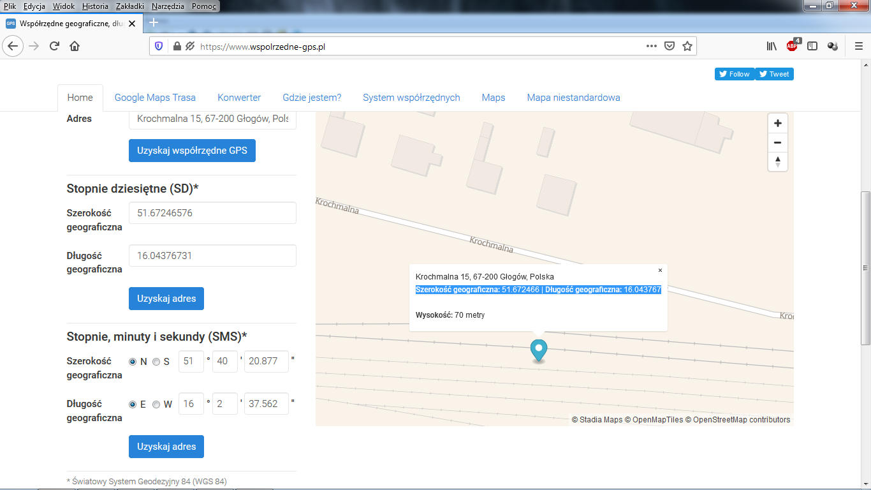The width and height of the screenshot is (871, 490).
Task: Open the Plik menu
Action: click(x=10, y=6)
